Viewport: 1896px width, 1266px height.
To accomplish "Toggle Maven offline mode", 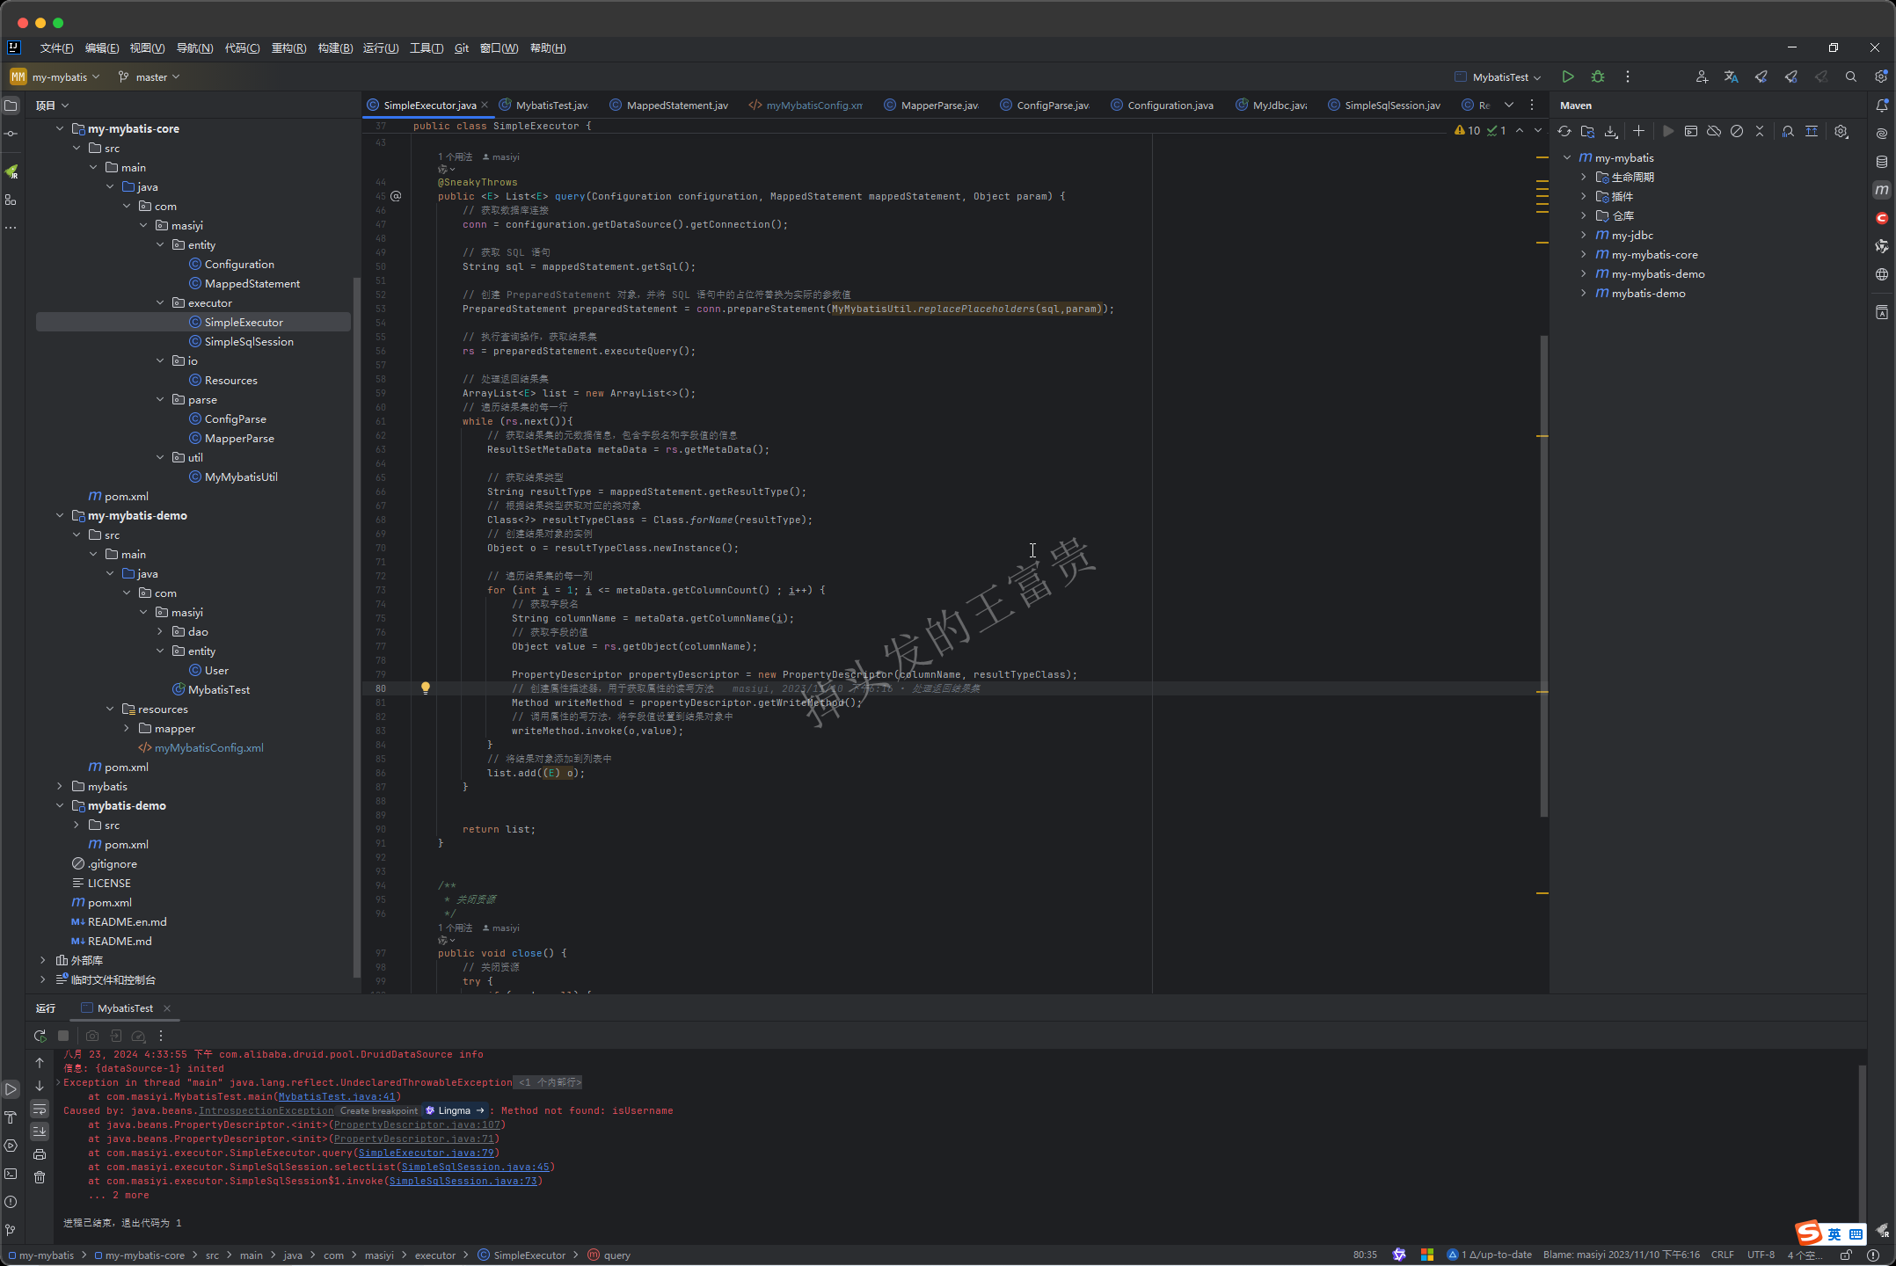I will pos(1714,132).
